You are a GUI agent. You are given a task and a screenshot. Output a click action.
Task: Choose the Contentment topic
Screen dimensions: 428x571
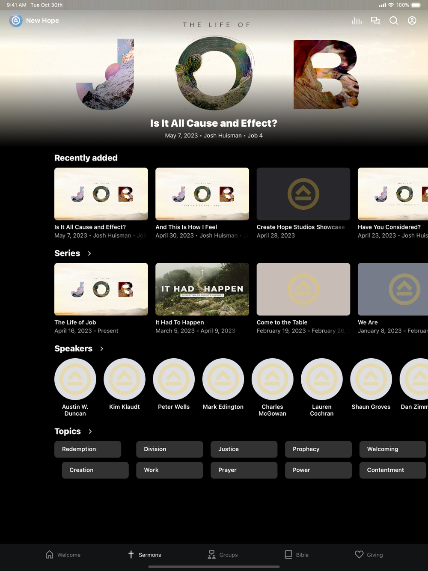393,470
